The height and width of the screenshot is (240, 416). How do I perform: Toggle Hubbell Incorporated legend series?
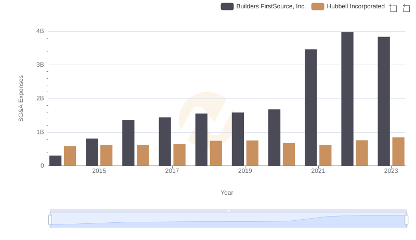[348, 6]
